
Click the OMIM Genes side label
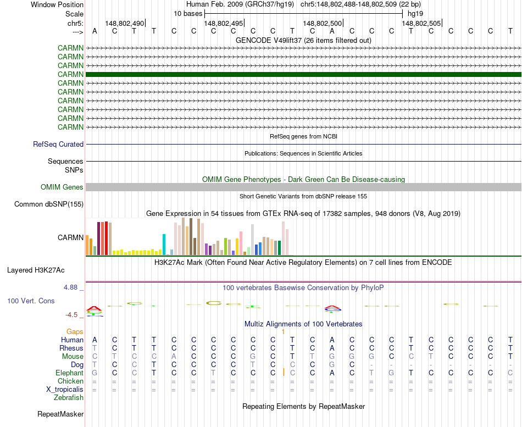click(62, 187)
